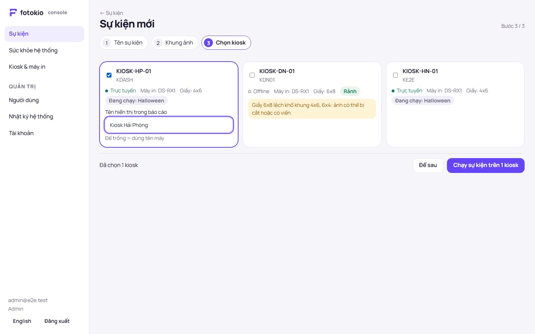
Task: Click the Kiosk Hải Phòng name field
Action: (x=169, y=125)
